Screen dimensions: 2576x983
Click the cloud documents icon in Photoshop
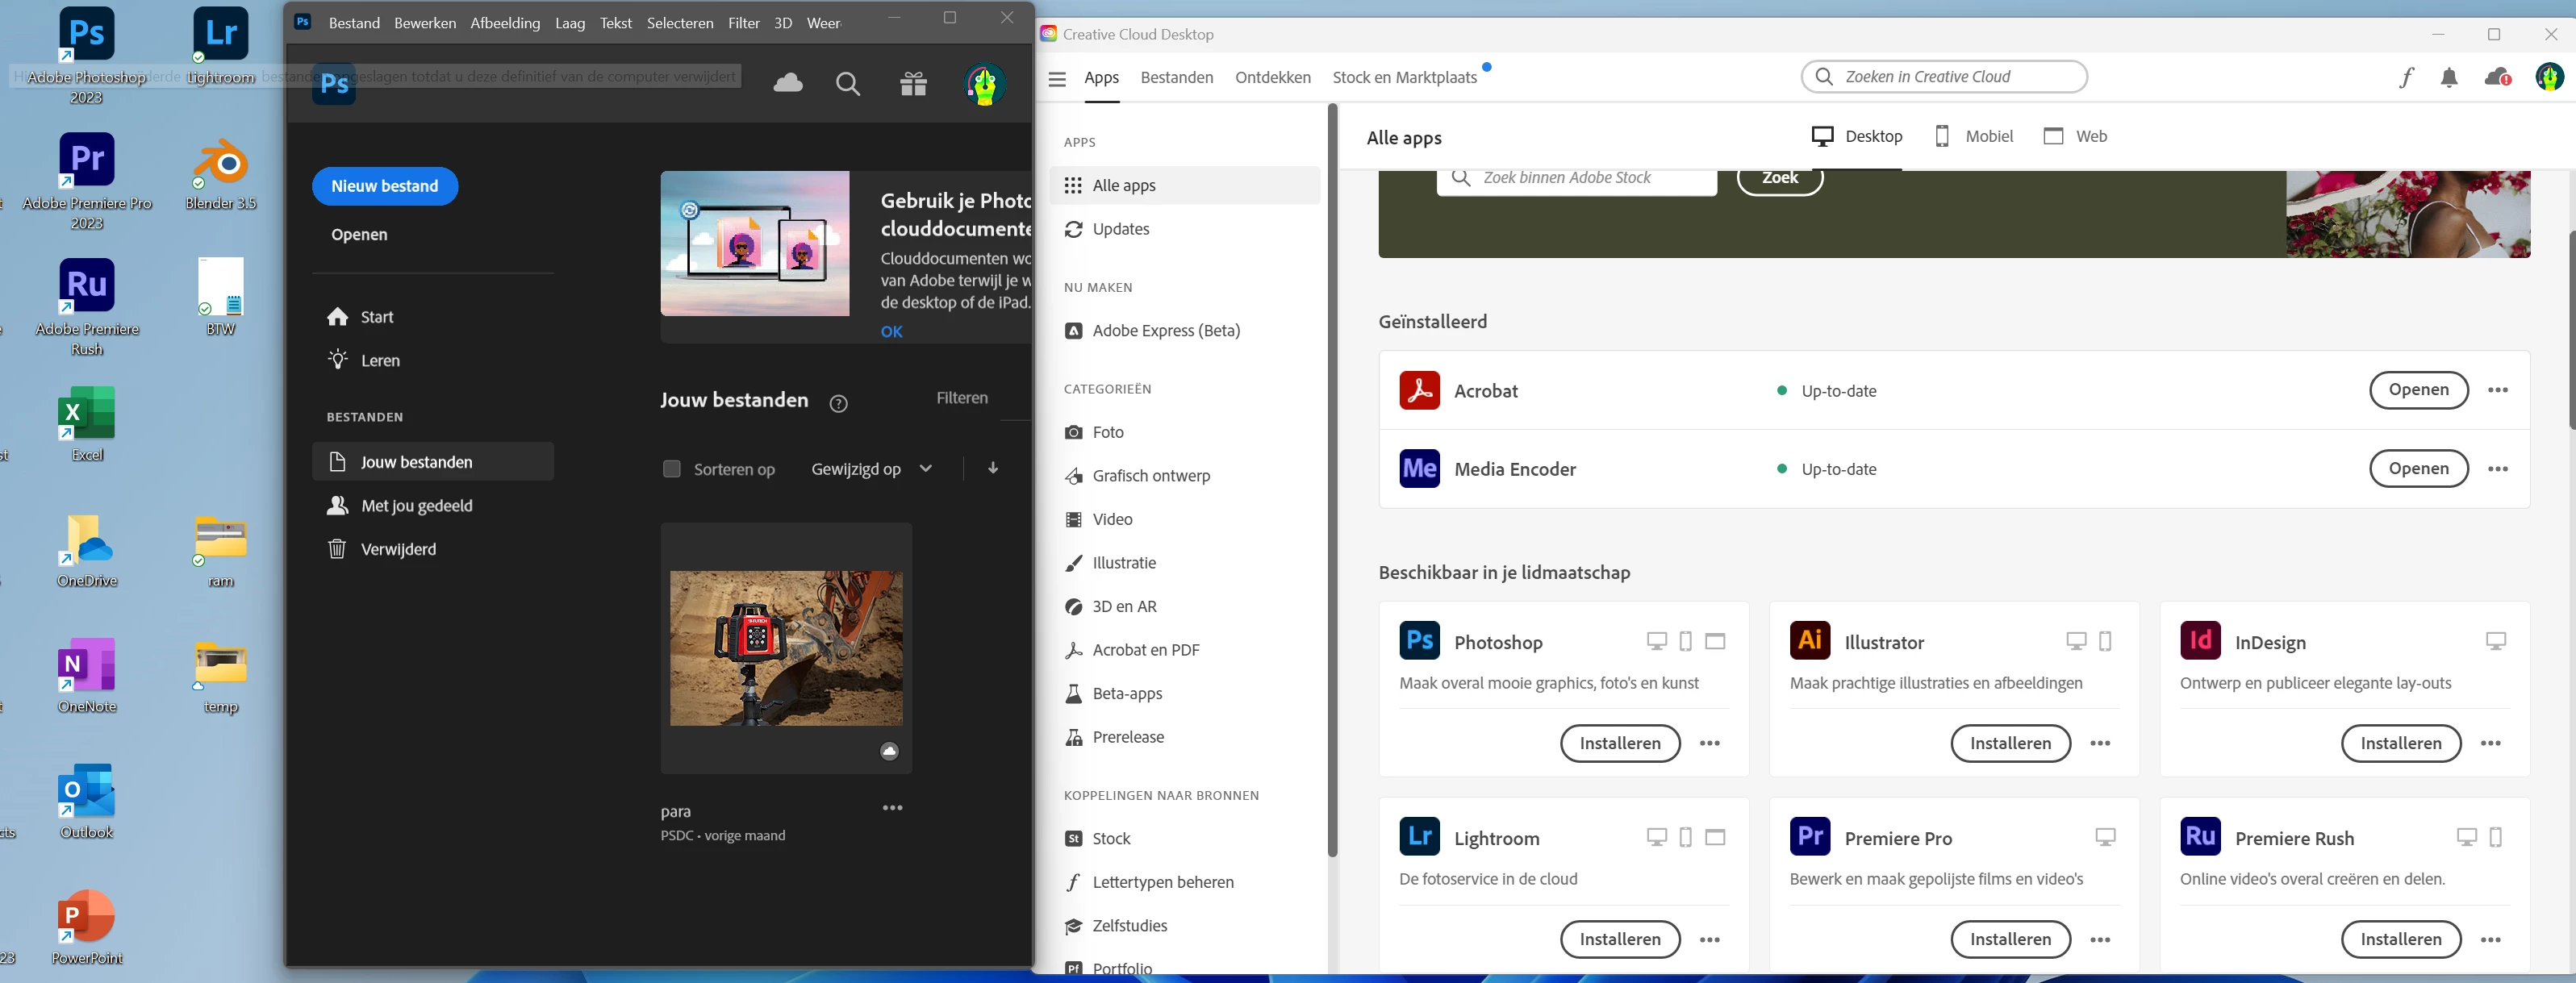(788, 83)
